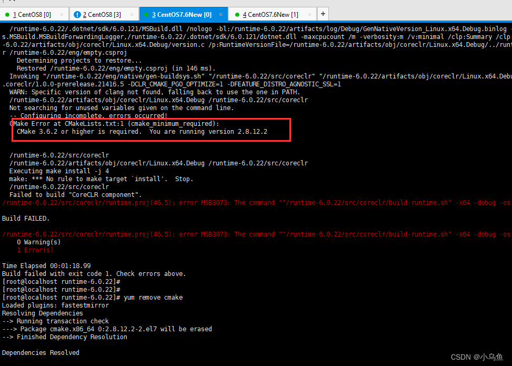Switch to the "2 CentOS8 [3]" tab

103,14
